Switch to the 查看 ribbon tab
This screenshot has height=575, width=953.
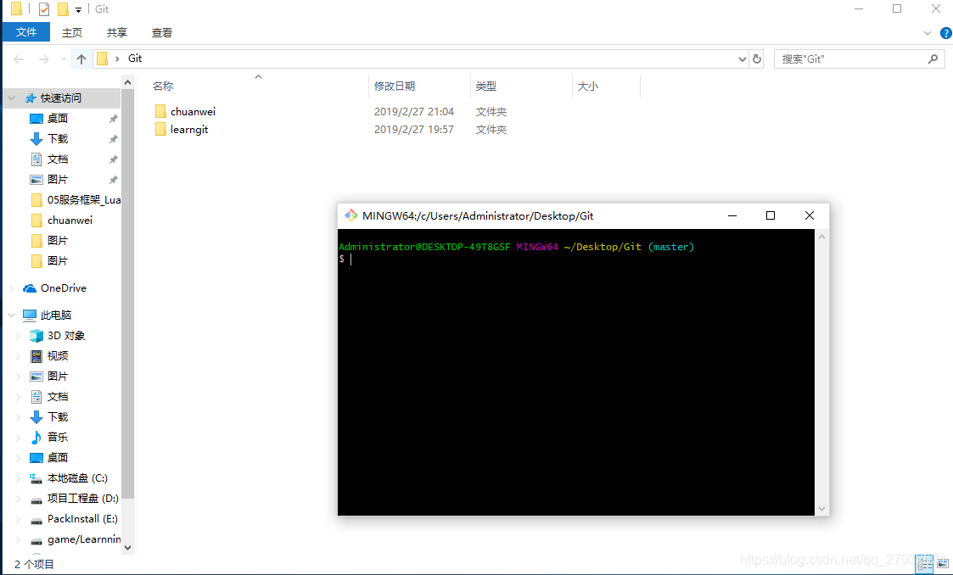click(162, 33)
